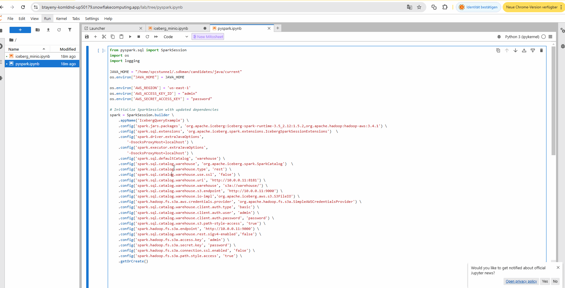
Task: Collapse the Name column sort arrow
Action: 44,49
